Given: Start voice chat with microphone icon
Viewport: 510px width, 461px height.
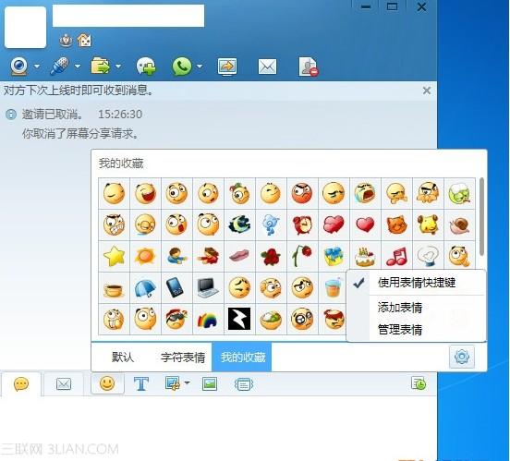Looking at the screenshot, I should point(59,66).
